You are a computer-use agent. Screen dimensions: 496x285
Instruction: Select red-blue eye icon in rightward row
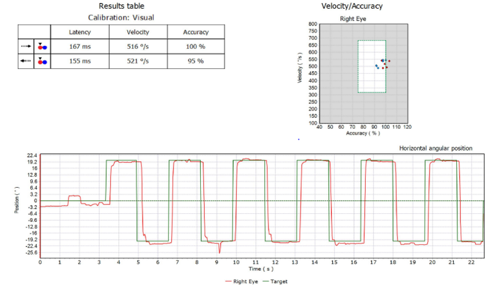(x=42, y=46)
